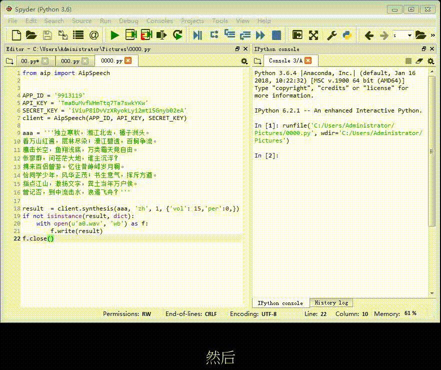Image resolution: width=441 pixels, height=370 pixels.
Task: Start debugging the file
Action: point(197,35)
